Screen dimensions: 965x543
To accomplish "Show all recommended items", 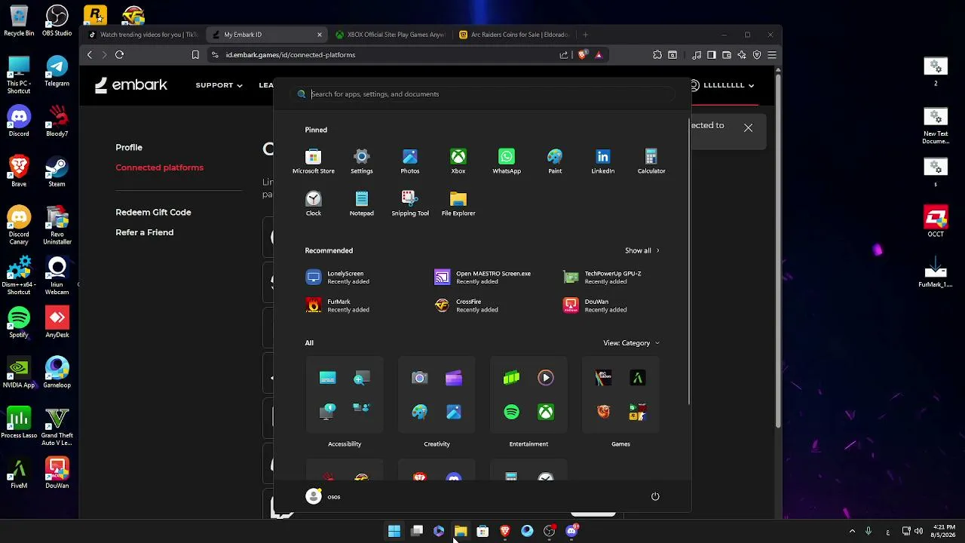I will pyautogui.click(x=642, y=250).
